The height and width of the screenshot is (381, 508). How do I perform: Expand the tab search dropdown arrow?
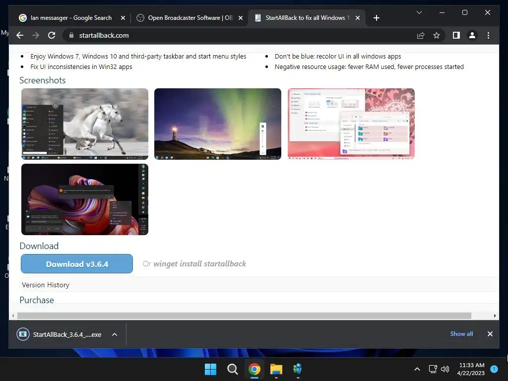pyautogui.click(x=419, y=12)
